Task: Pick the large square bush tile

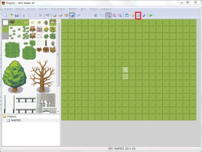Action: (x=12, y=50)
